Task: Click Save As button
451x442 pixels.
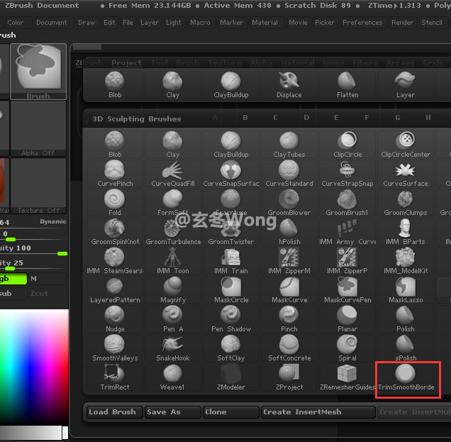Action: tap(172, 411)
